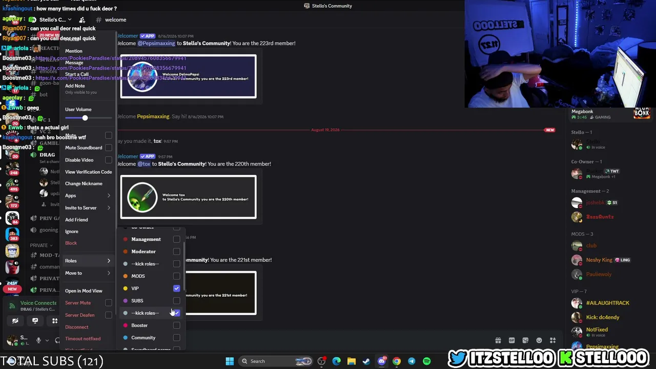Open the GIF picker icon

pos(511,340)
